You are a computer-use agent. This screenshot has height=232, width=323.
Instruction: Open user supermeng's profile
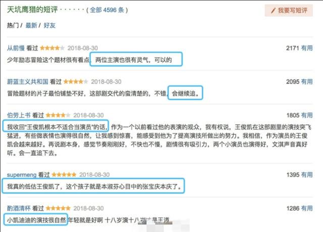(x=22, y=175)
